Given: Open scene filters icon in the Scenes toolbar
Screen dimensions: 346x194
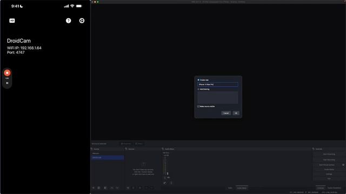Looking at the screenshot, I should coord(105,188).
